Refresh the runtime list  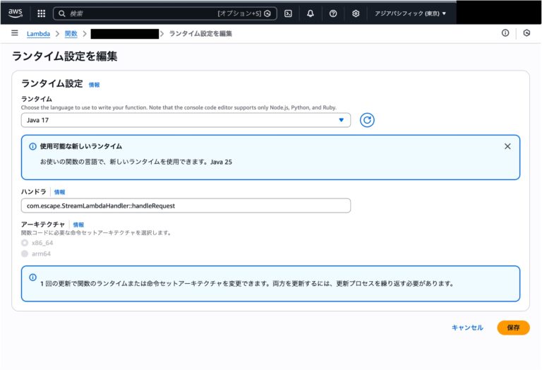click(367, 120)
